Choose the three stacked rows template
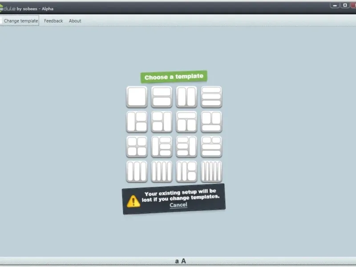 click(x=211, y=97)
